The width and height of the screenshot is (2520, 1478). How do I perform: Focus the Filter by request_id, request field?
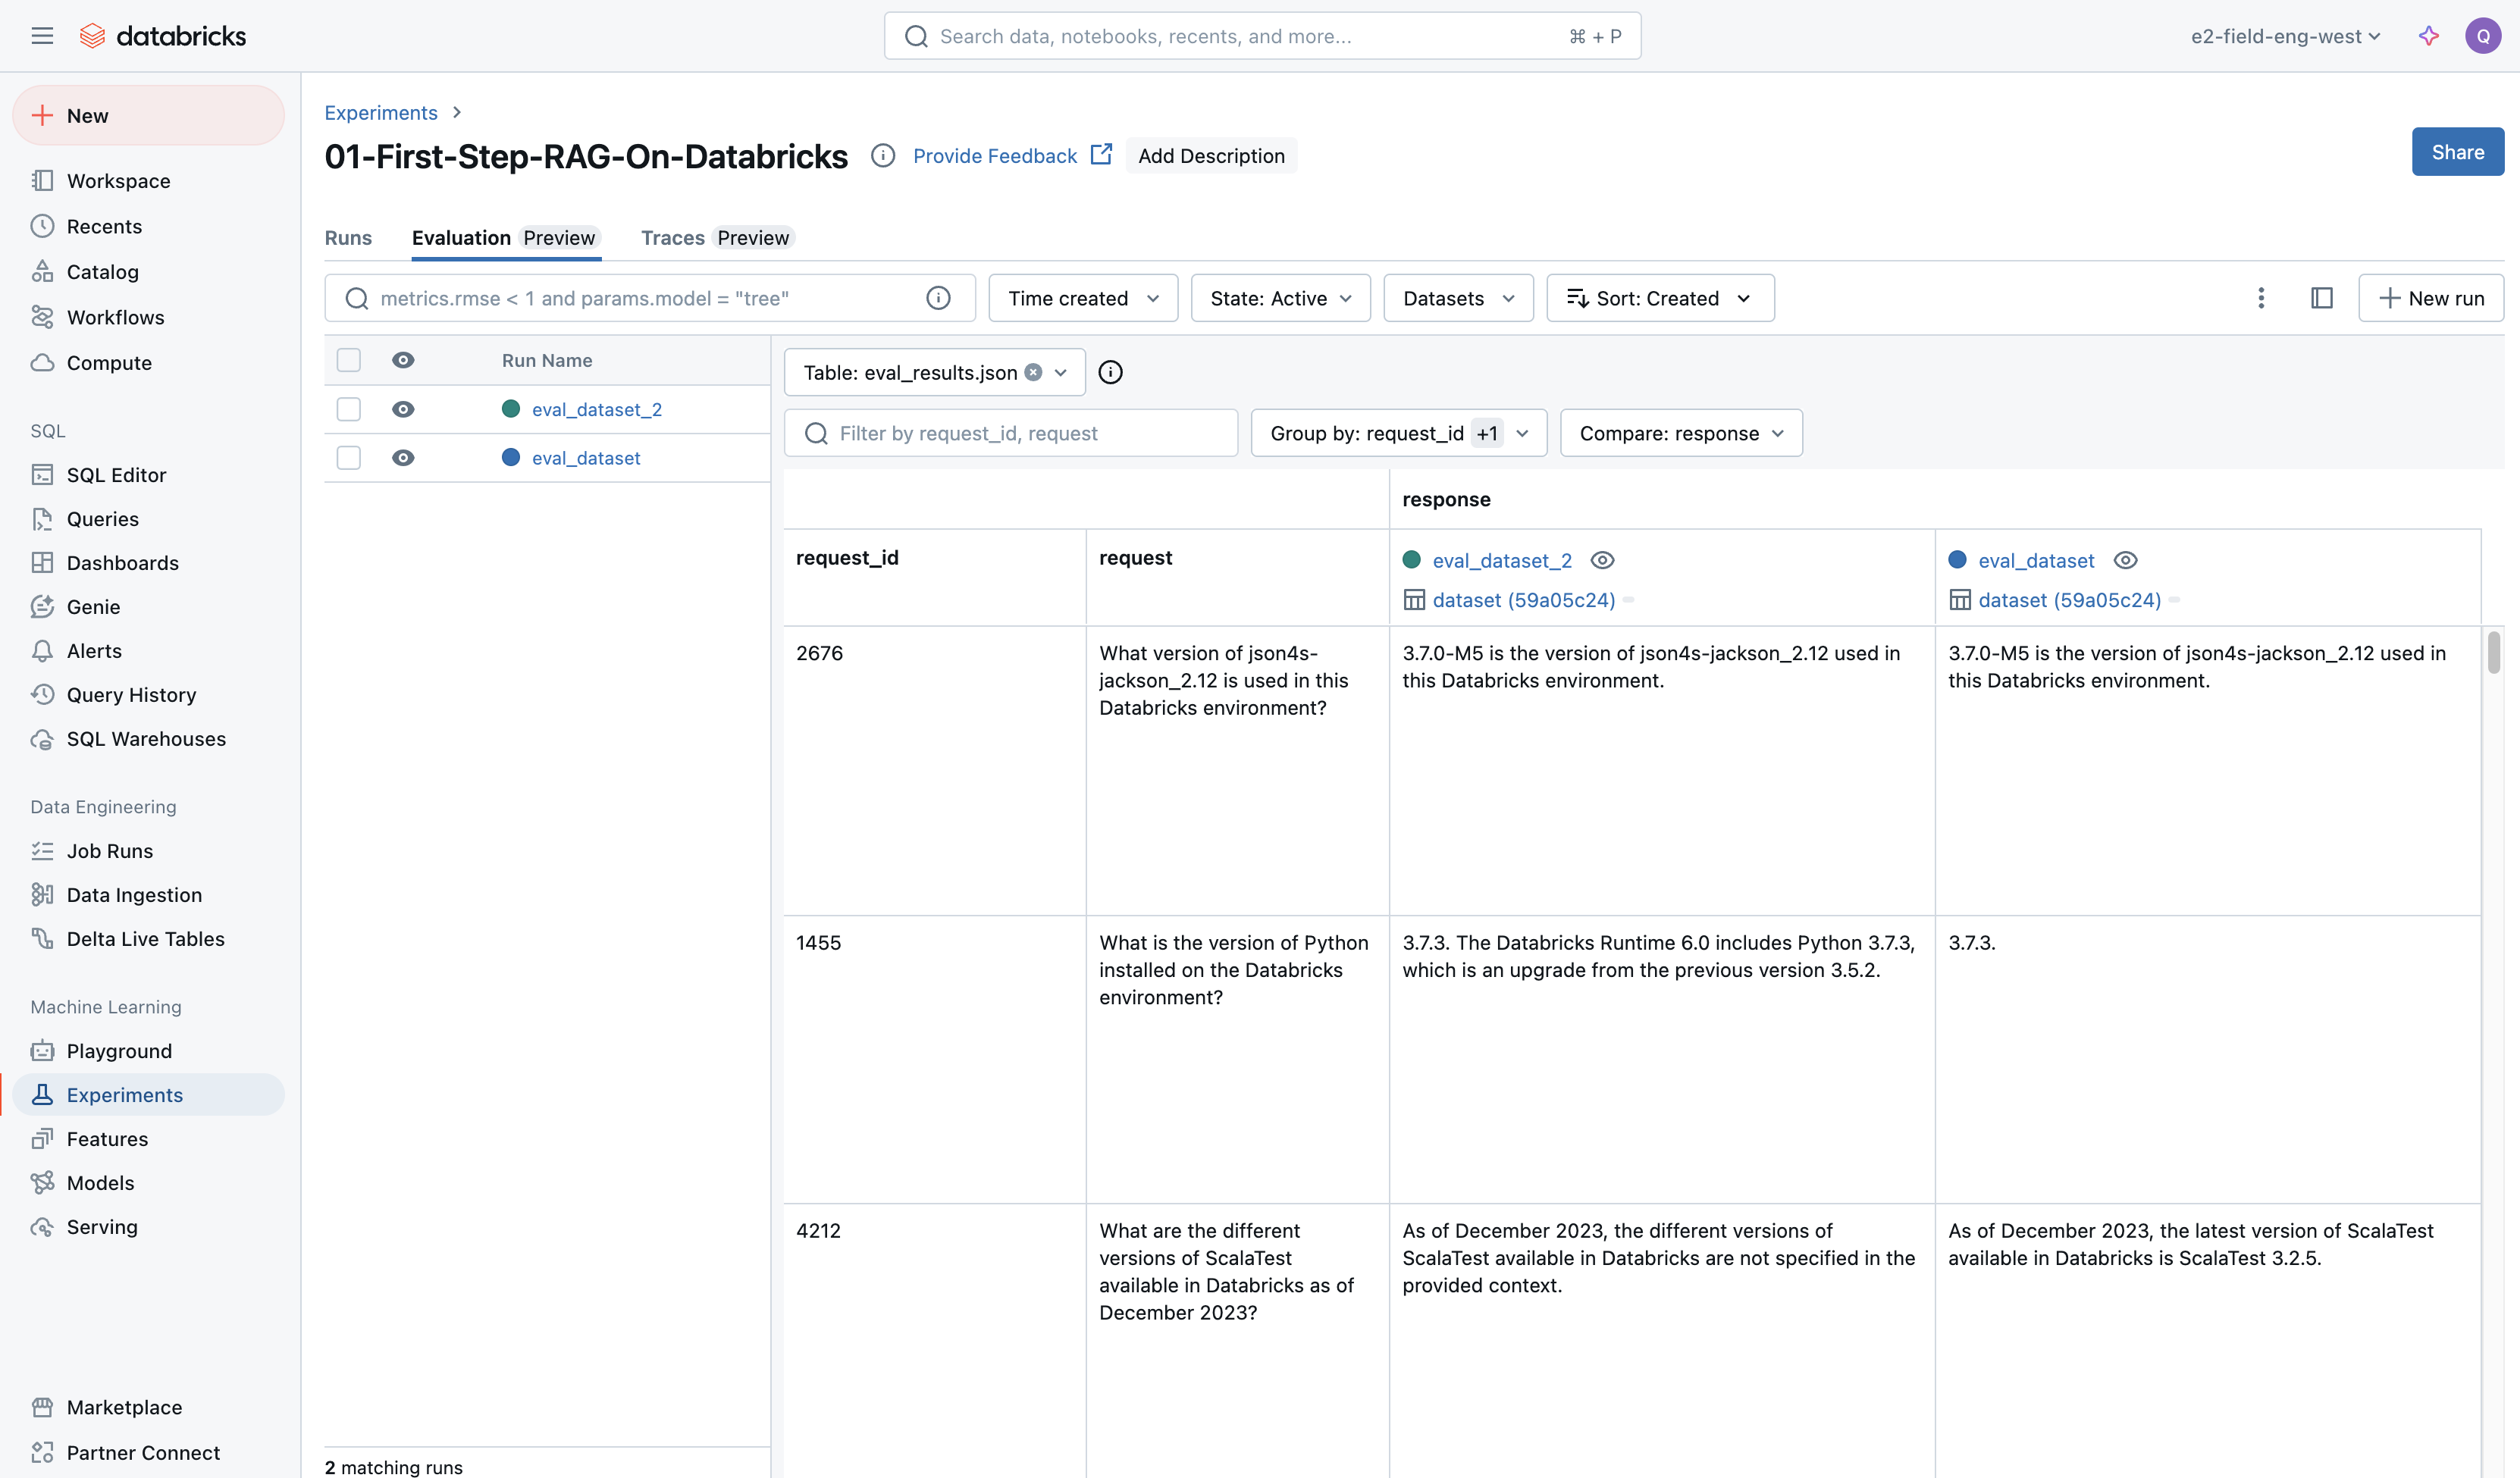pos(1010,433)
